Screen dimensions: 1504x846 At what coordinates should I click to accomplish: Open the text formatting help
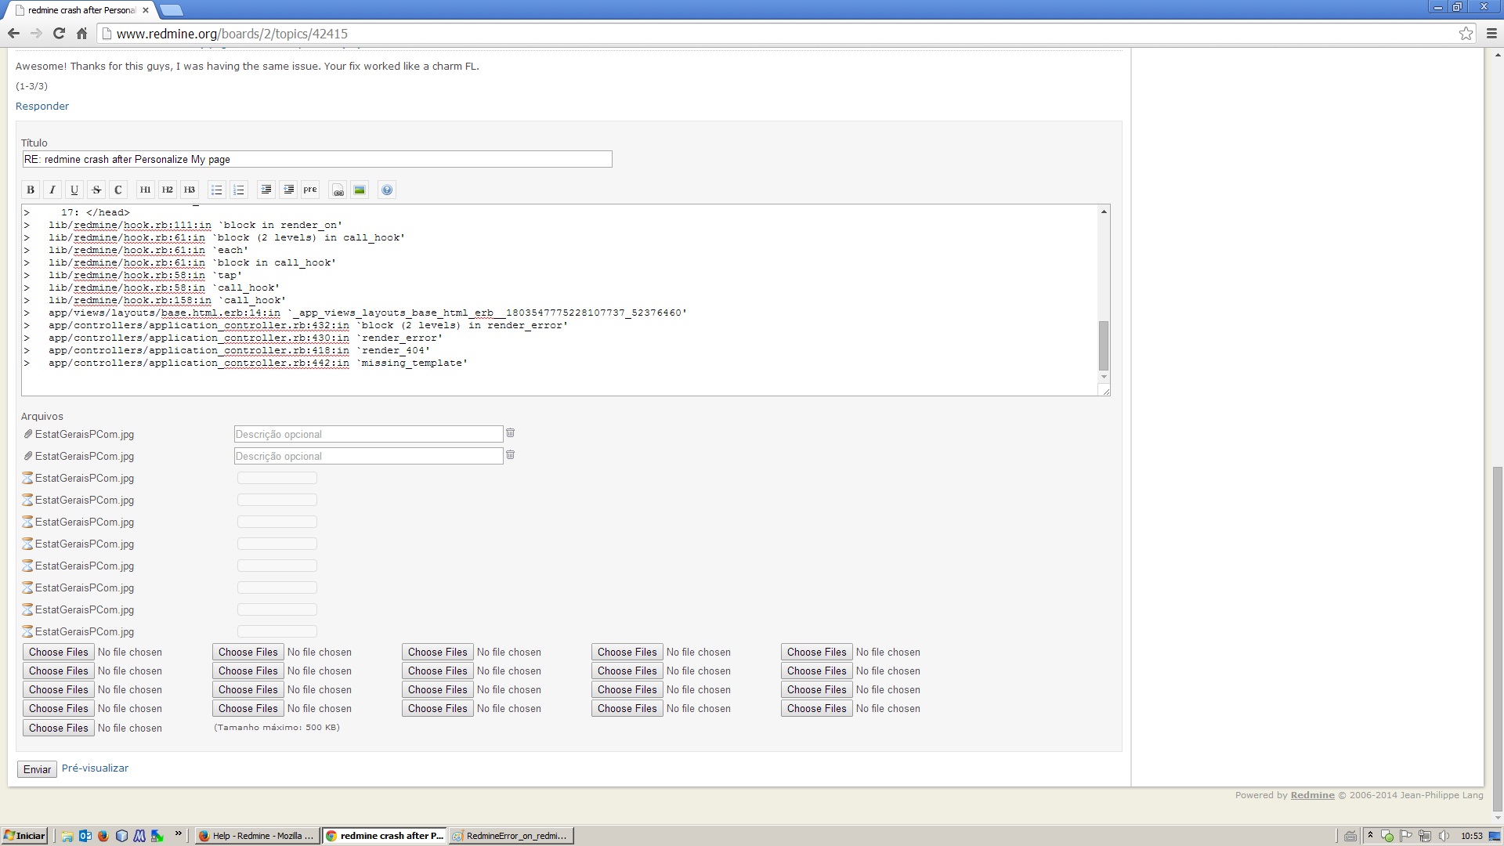387,190
